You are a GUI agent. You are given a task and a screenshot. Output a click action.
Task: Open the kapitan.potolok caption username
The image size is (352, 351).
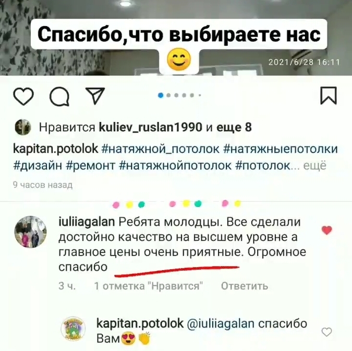click(x=55, y=149)
